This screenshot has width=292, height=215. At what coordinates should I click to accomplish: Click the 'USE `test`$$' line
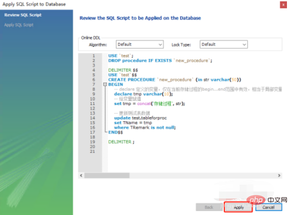click(x=122, y=75)
